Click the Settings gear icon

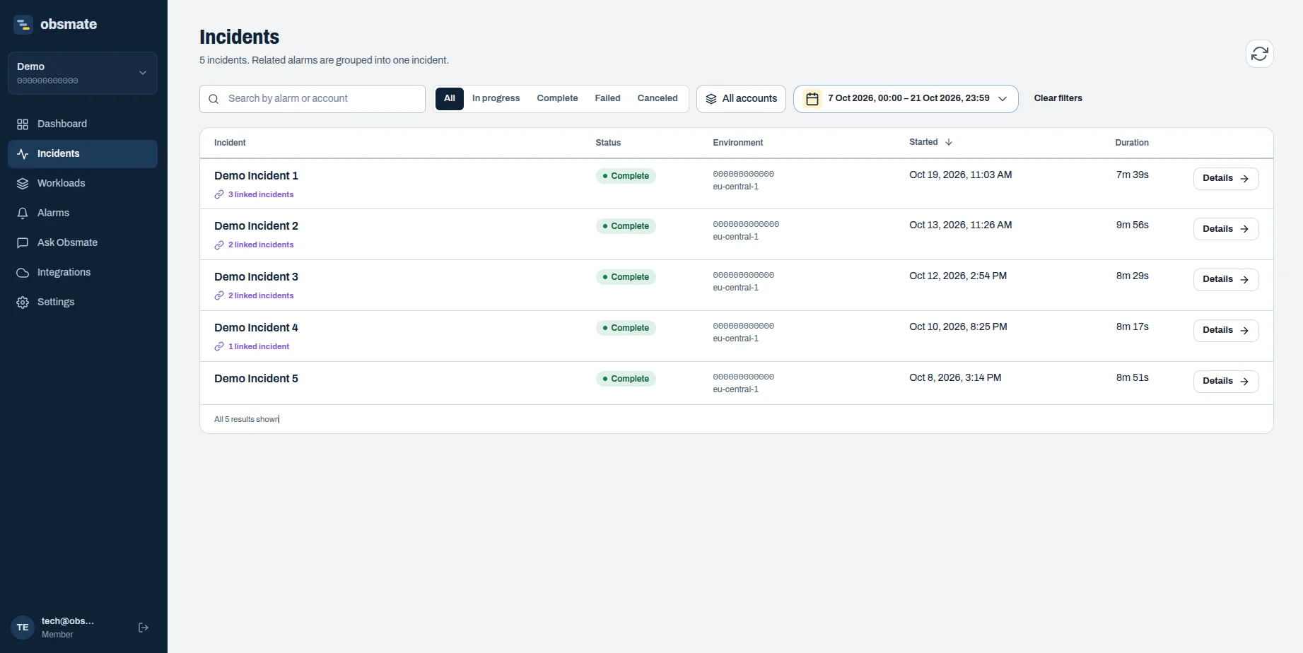(23, 302)
